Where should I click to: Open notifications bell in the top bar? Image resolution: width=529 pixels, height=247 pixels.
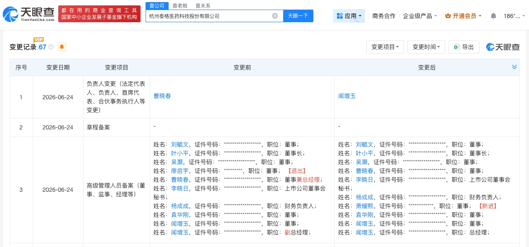click(x=493, y=16)
